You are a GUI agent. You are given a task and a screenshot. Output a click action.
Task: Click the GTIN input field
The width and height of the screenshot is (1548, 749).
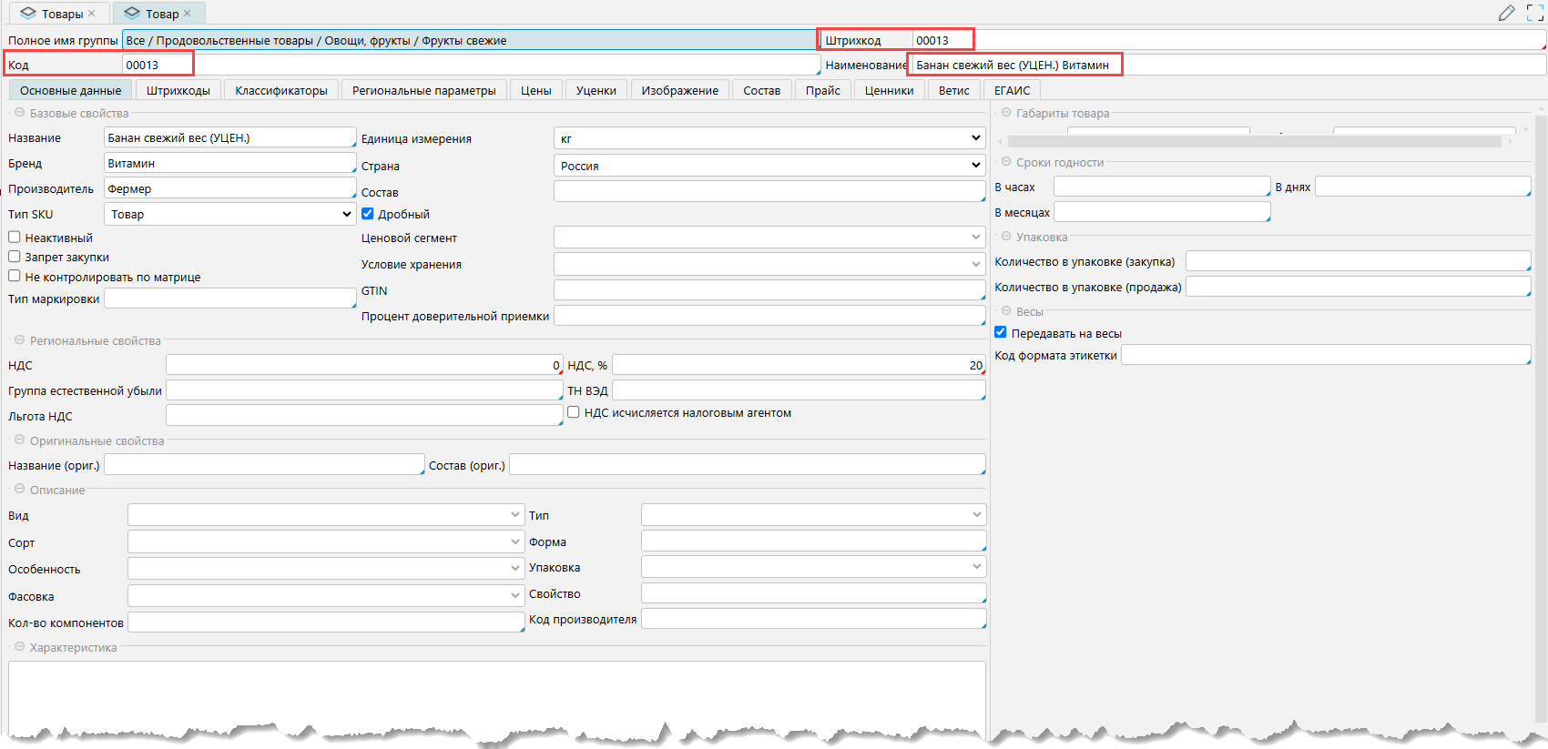click(769, 290)
